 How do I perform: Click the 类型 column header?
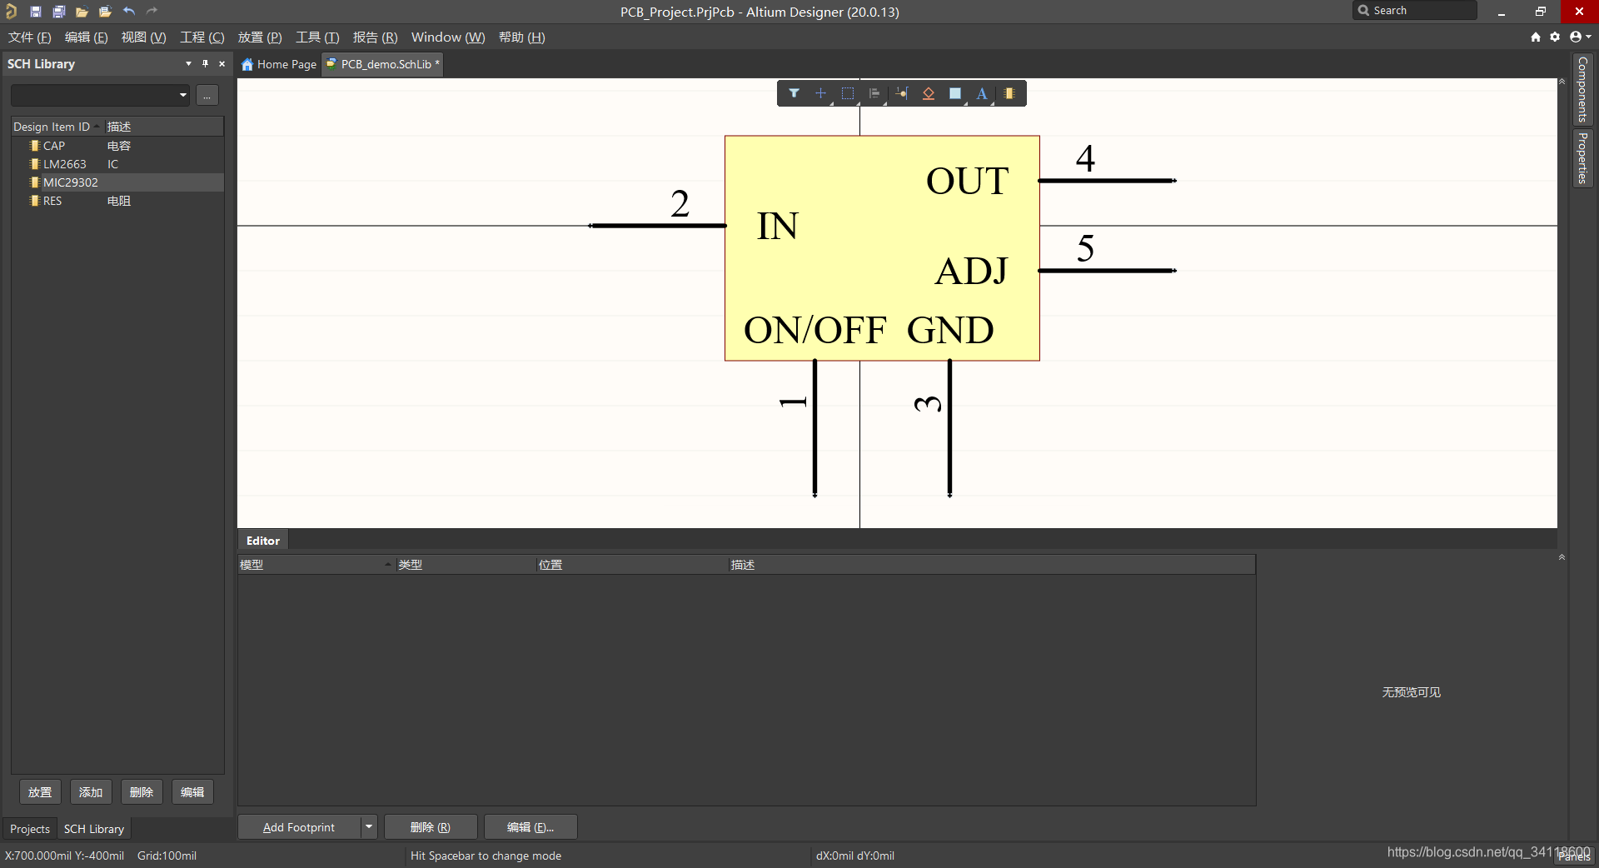465,565
